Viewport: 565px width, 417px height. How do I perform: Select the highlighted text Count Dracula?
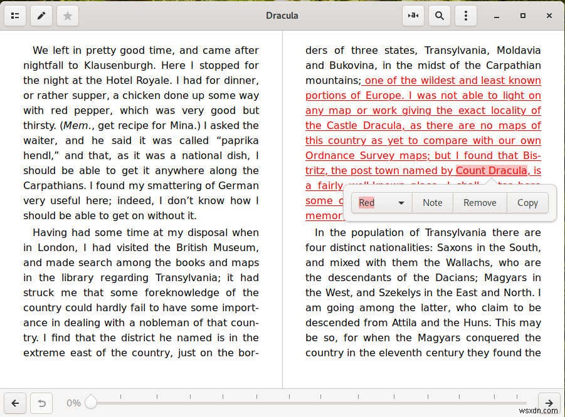[490, 170]
